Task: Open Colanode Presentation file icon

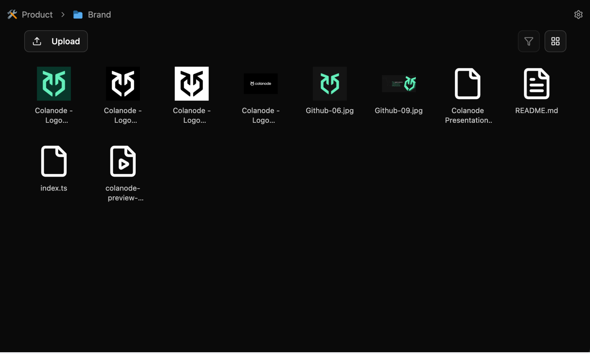Action: [467, 83]
